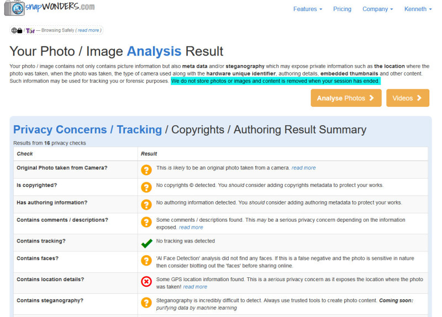Open read more link in Original Photo row
442x317 pixels.
pyautogui.click(x=303, y=168)
